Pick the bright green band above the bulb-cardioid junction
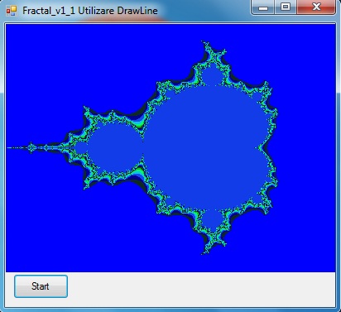 (x=142, y=125)
